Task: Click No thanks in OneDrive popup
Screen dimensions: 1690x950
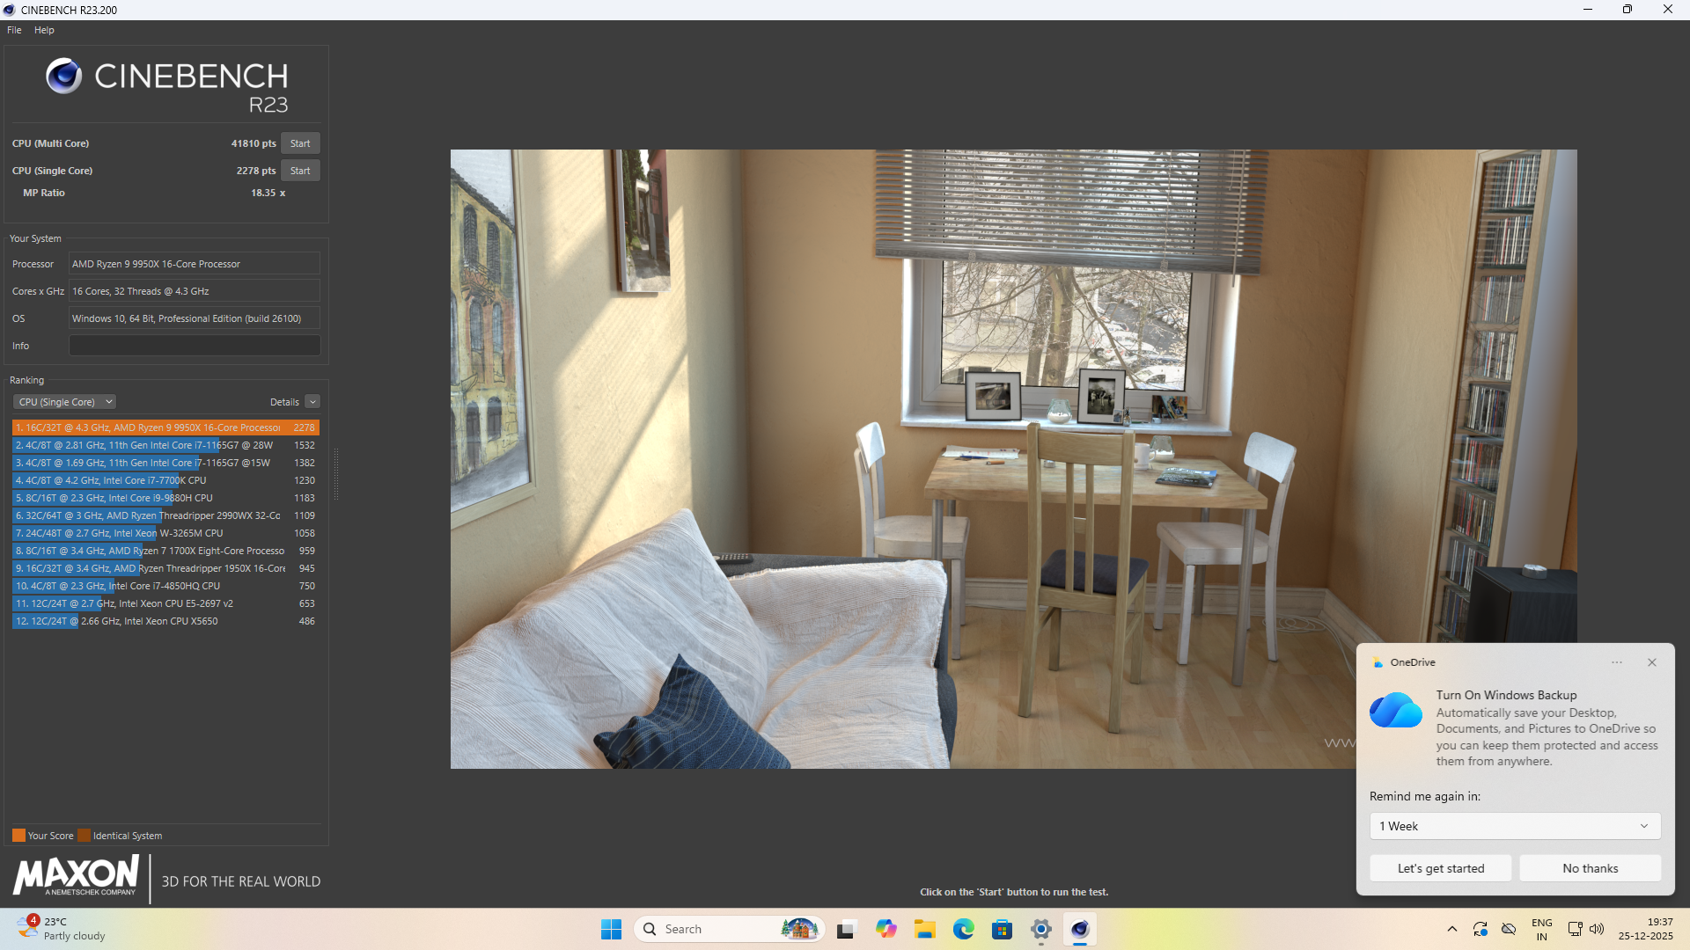Action: coord(1590,868)
